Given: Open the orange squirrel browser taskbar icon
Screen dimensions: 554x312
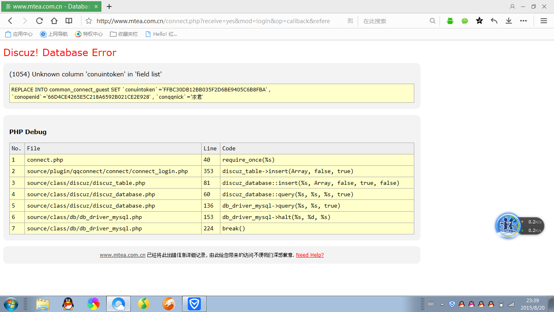Looking at the screenshot, I should click(x=169, y=304).
